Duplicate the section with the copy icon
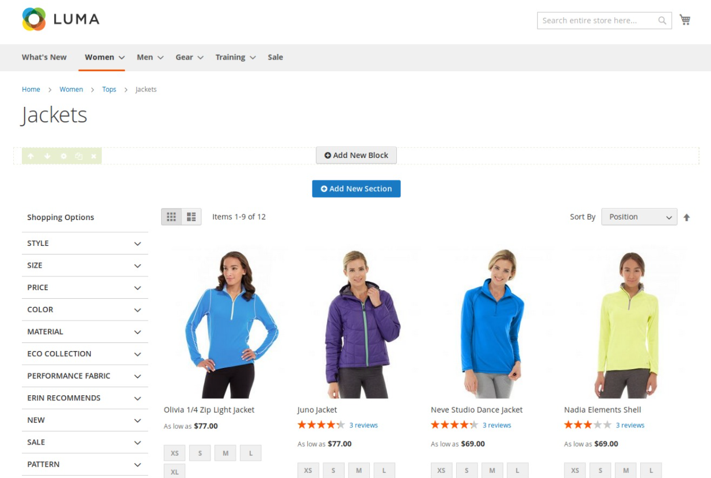The width and height of the screenshot is (711, 478). click(x=79, y=156)
